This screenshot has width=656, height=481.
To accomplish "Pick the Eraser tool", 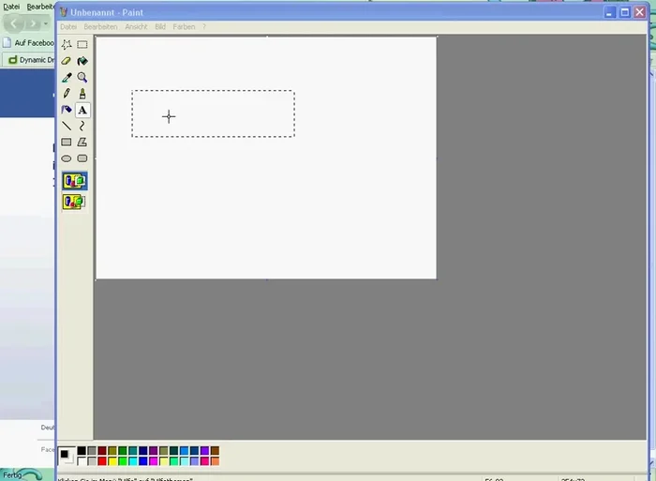I will click(x=67, y=61).
